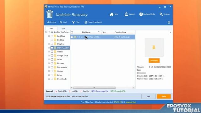Expand the Dropbox tree node
Image resolution: width=201 pixels, height=113 pixels.
pyautogui.click(x=49, y=44)
